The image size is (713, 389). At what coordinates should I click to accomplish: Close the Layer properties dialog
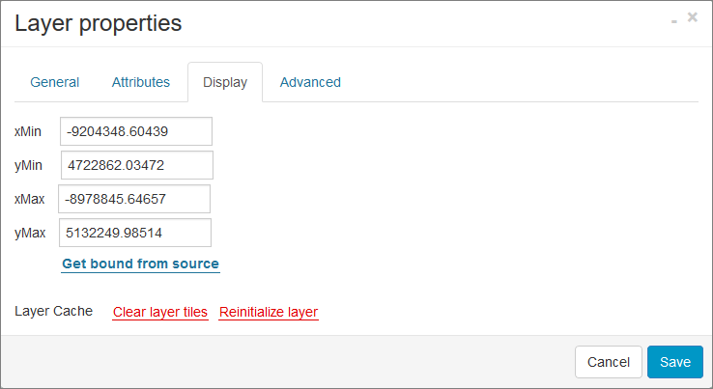tap(692, 17)
